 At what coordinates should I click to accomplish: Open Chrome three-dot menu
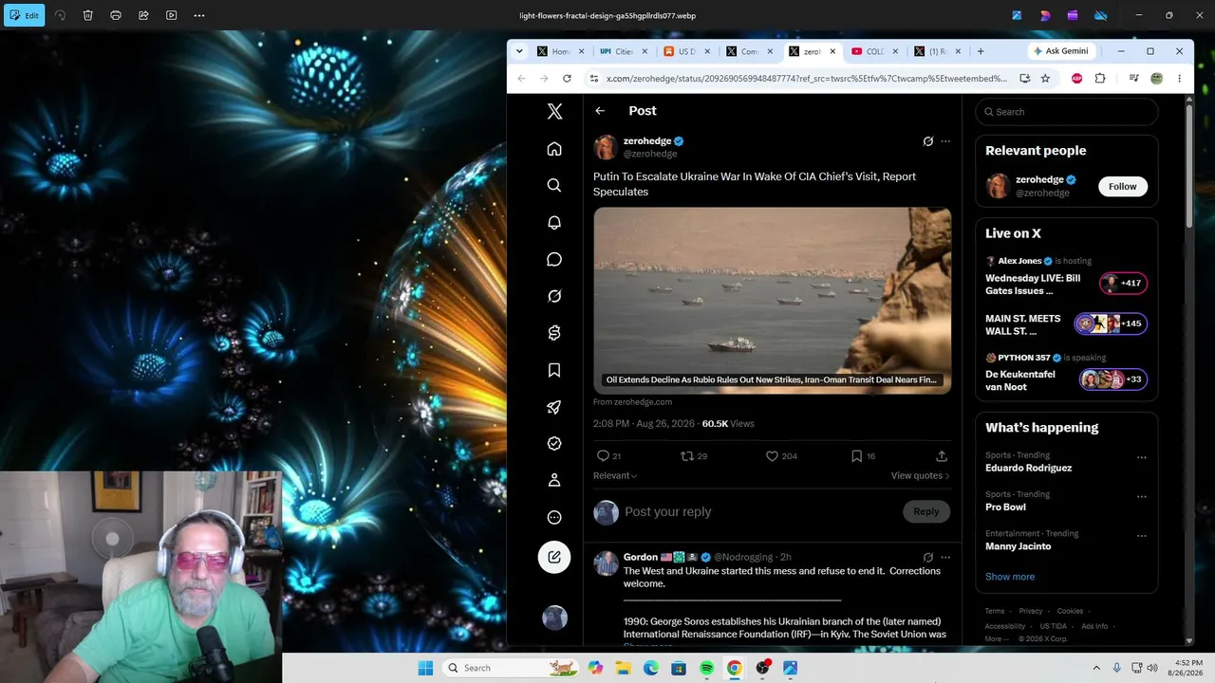pos(1179,79)
